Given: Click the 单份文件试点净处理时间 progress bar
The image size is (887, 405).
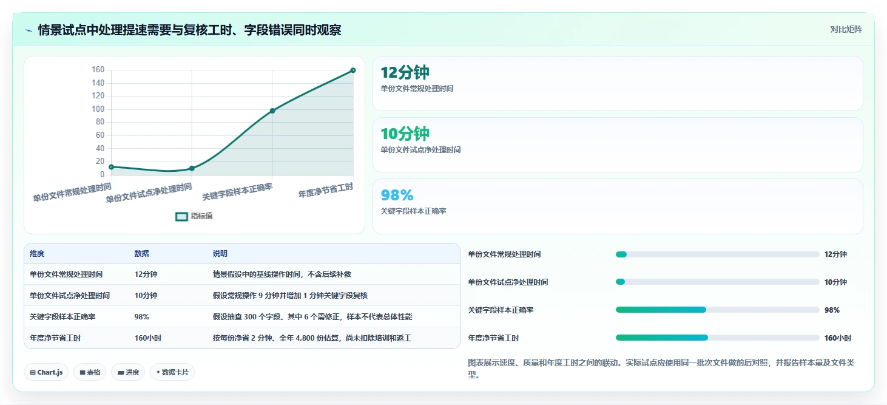Looking at the screenshot, I should [717, 282].
